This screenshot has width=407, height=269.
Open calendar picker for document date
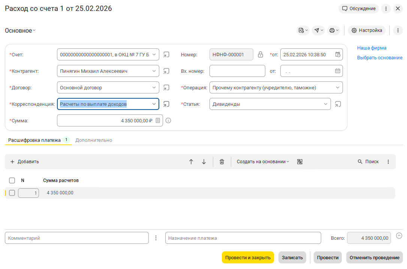point(338,55)
